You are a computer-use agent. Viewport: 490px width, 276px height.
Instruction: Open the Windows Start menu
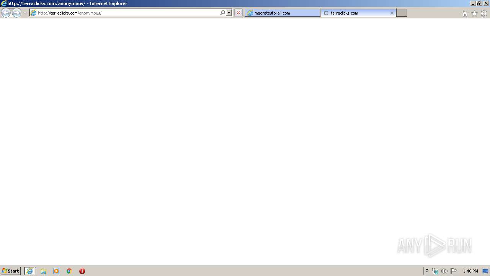point(10,271)
